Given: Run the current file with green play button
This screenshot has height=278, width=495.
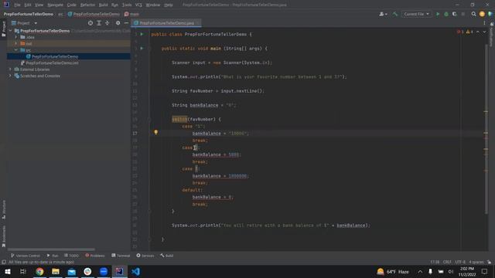Looking at the screenshot, I should tap(438, 14).
